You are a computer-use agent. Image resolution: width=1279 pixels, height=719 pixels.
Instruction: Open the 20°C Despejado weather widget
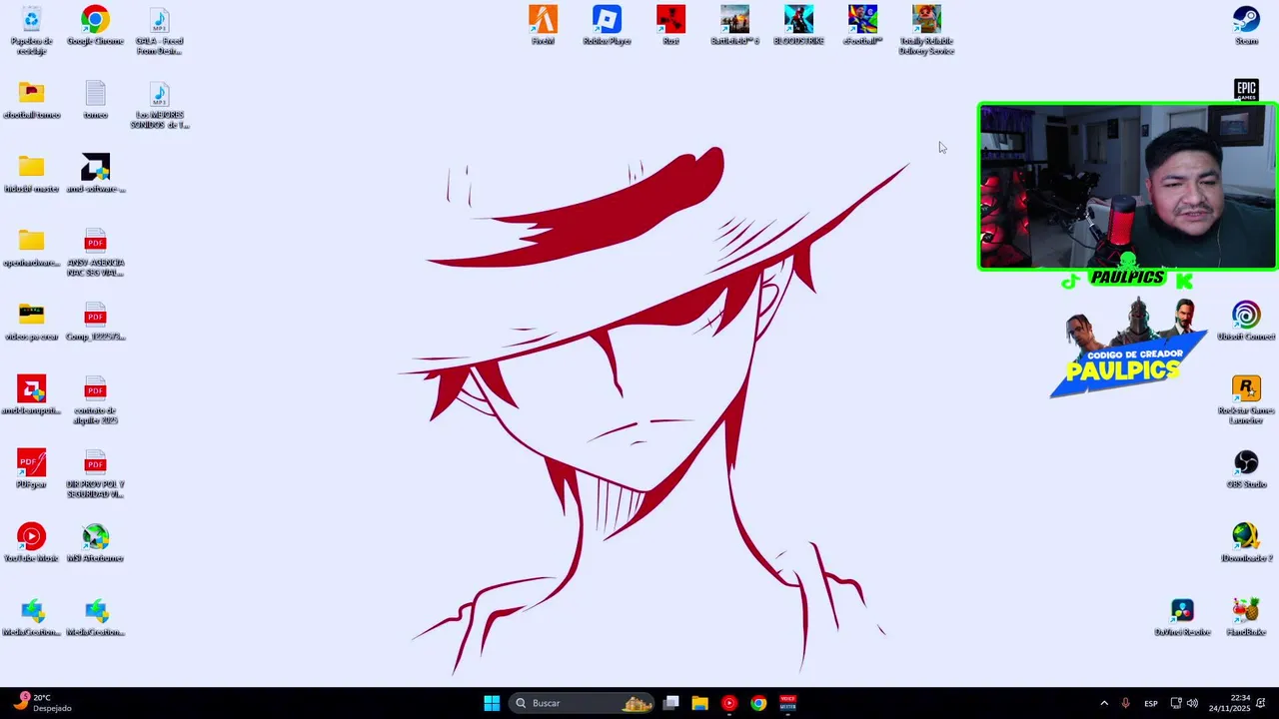tap(43, 703)
